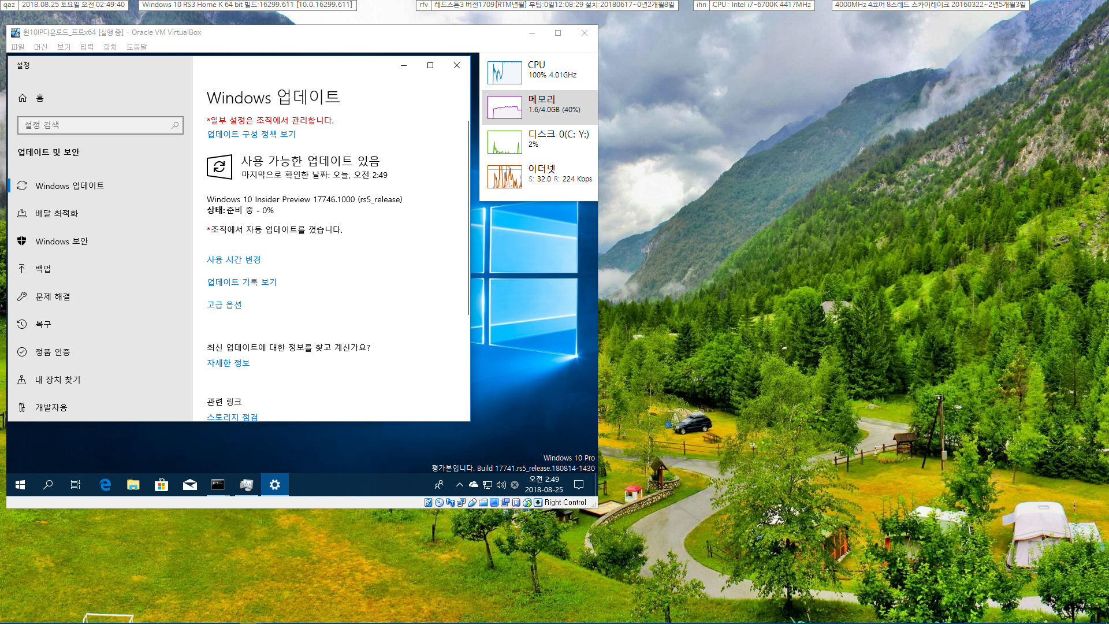Select Windows 업데이트 in the sidebar
This screenshot has width=1109, height=624.
[100, 185]
